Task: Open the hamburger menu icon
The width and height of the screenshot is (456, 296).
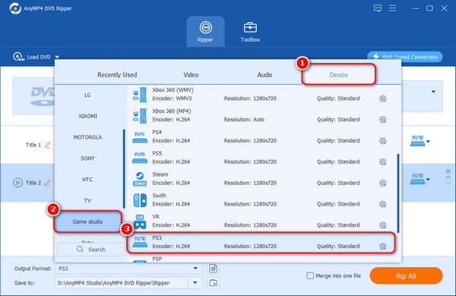Action: [393, 8]
